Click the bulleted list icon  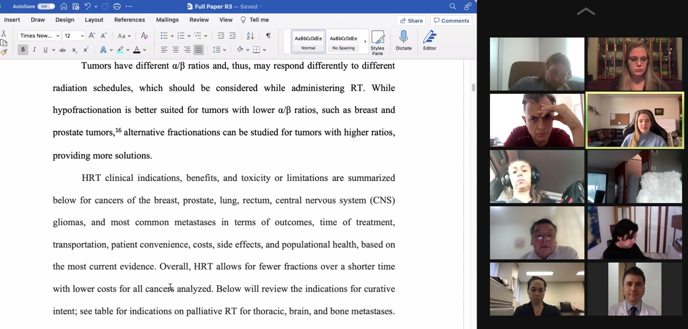tap(164, 35)
